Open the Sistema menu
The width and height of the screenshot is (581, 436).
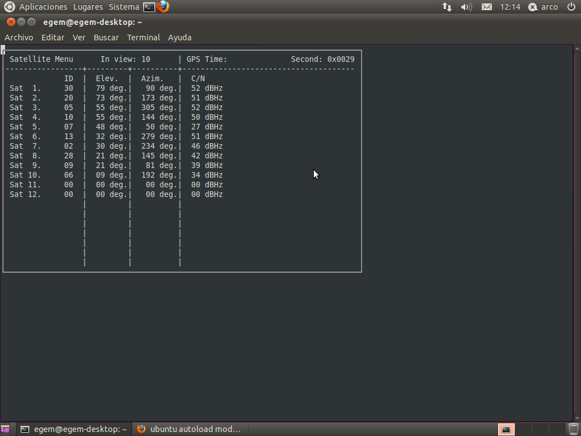point(124,7)
